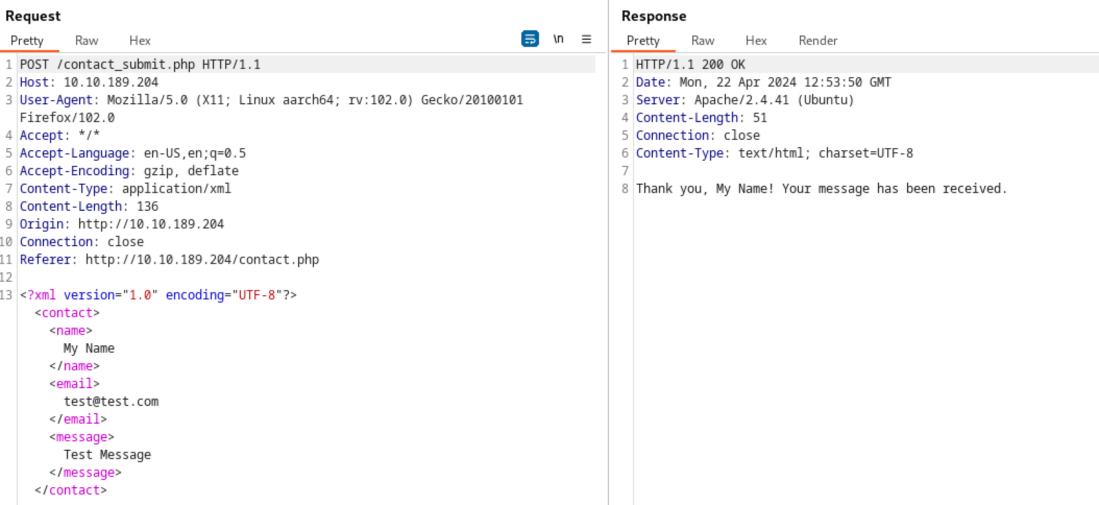Click the Test Message text in body
This screenshot has width=1099, height=505.
107,455
